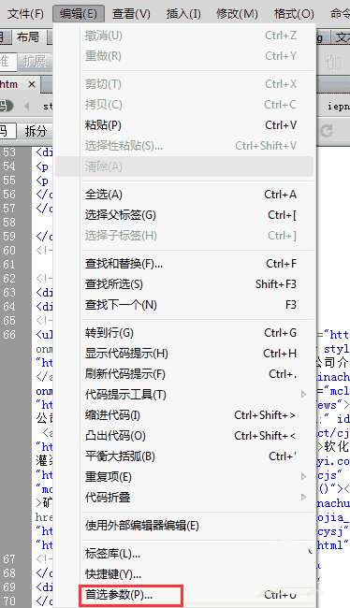Screen dimensions: 350x608
Task: Open the 文件(F) menu
Action: [x=25, y=14]
